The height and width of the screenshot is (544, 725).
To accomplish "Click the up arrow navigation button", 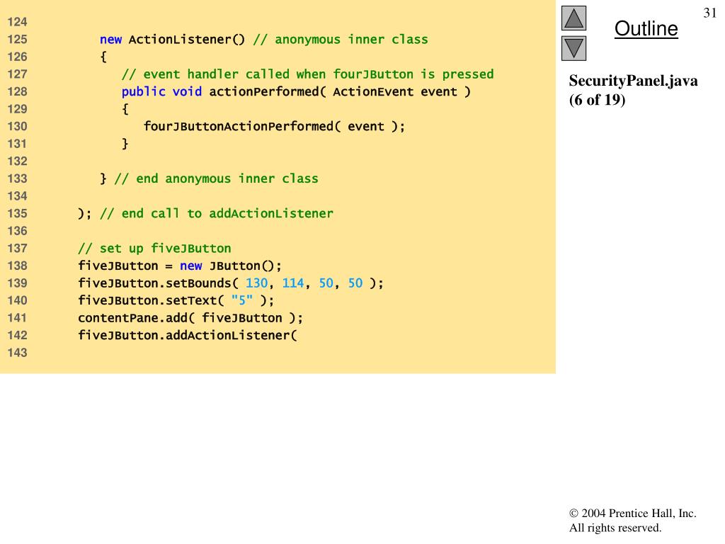I will (x=573, y=18).
